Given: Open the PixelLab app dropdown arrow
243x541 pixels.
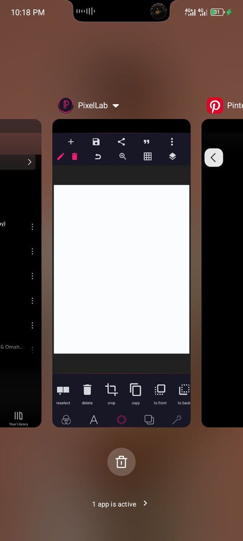Looking at the screenshot, I should (x=116, y=106).
